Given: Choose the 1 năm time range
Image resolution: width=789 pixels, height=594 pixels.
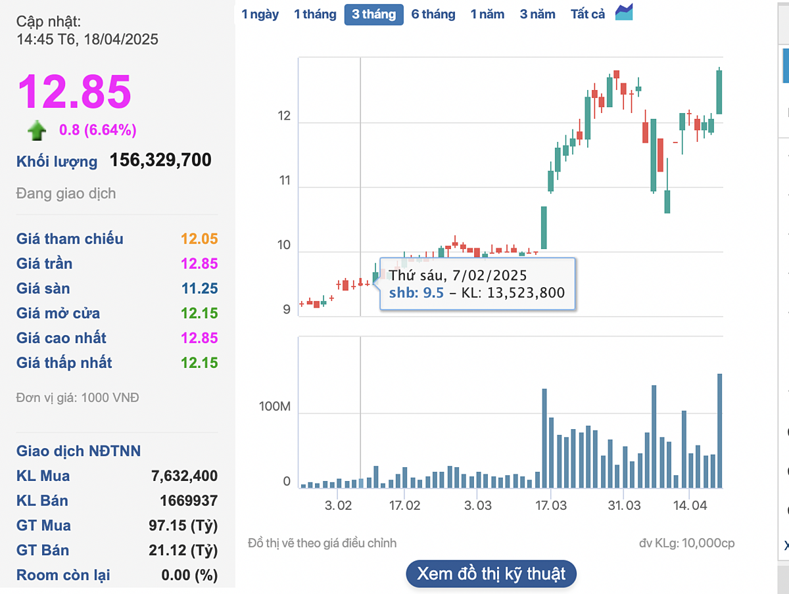Looking at the screenshot, I should click(x=487, y=14).
